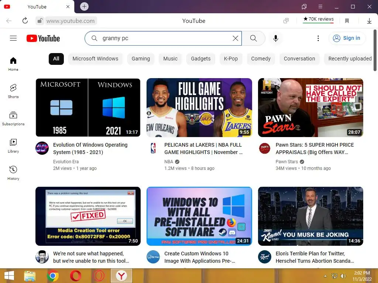This screenshot has width=378, height=283.
Task: Open the browser main menu icon
Action: point(320,7)
